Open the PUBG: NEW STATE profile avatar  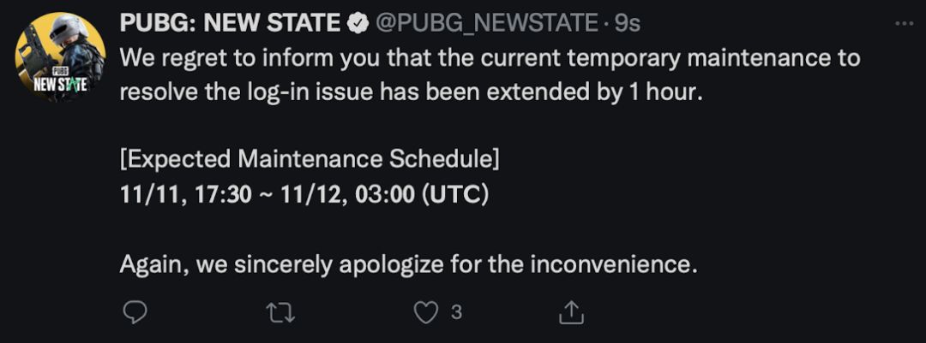[60, 56]
